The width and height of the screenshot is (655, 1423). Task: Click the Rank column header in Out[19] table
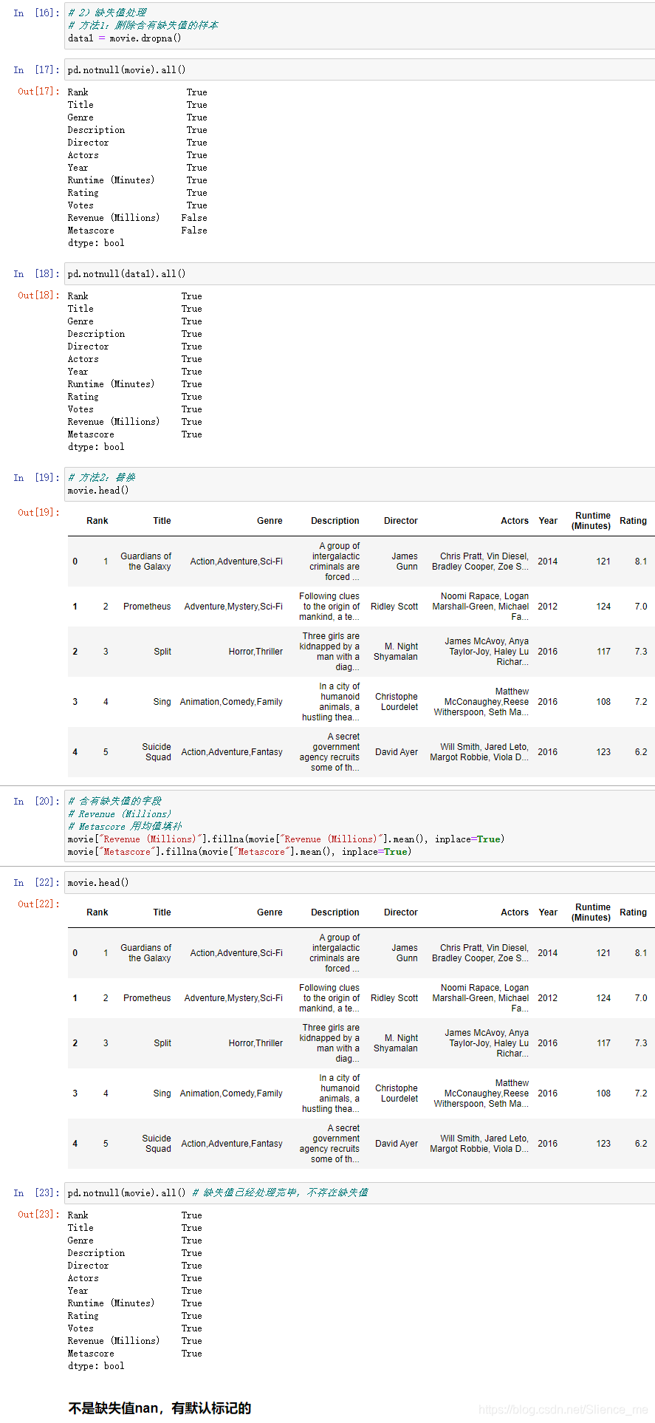point(97,521)
